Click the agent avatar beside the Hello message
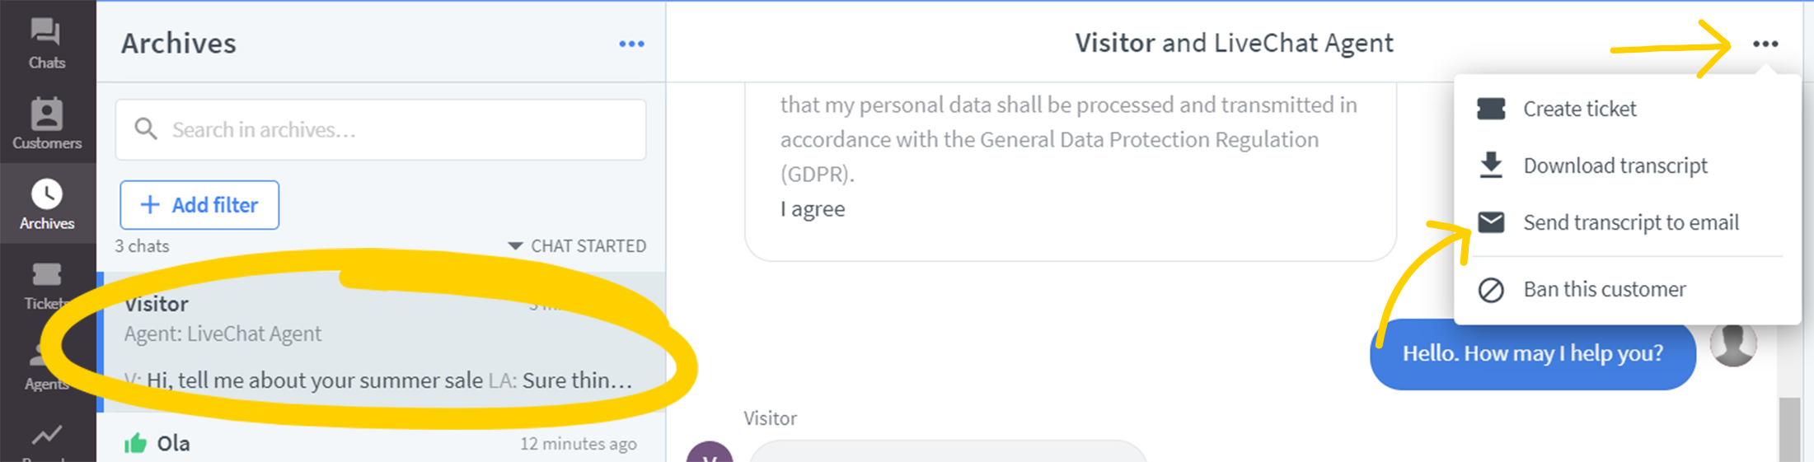 [x=1733, y=344]
